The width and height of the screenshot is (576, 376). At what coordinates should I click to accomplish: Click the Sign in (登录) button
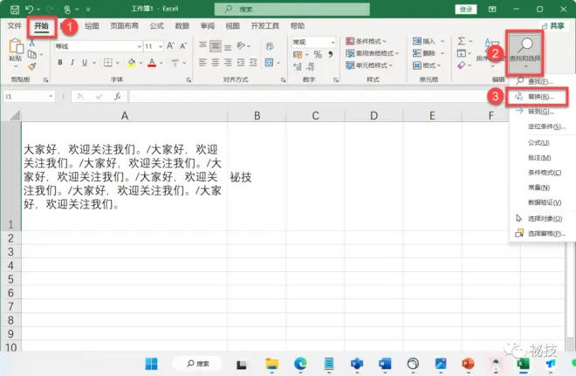coord(466,10)
